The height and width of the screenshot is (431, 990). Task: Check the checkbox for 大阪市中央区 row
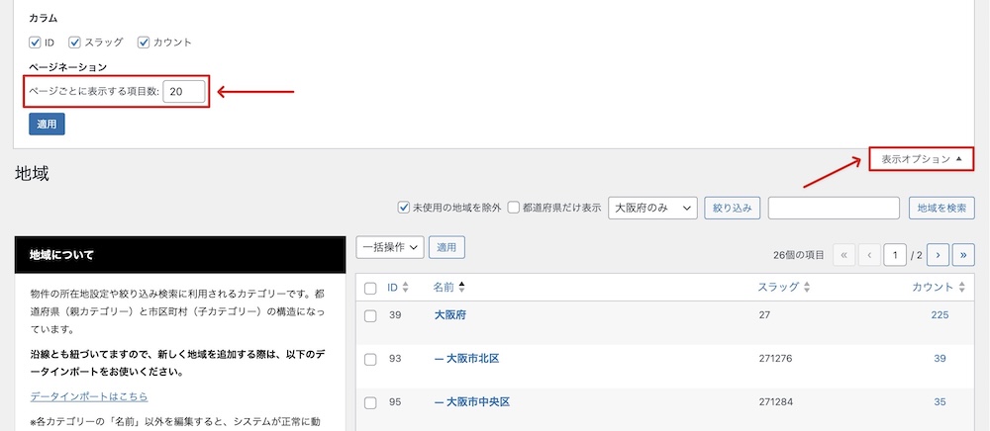(x=370, y=402)
